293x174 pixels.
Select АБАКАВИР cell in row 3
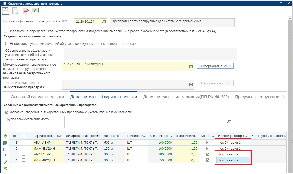point(48,154)
